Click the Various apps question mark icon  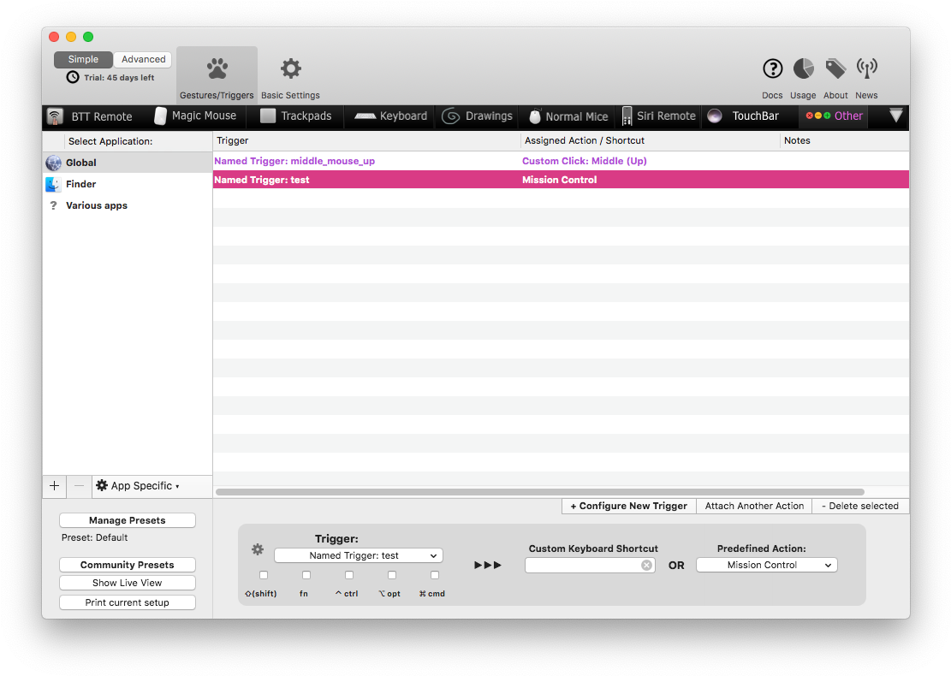(53, 205)
